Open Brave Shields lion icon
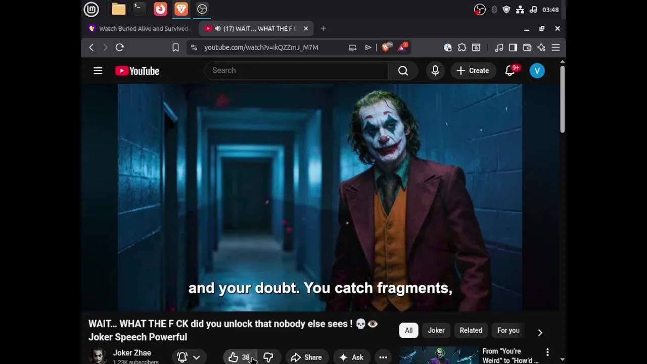This screenshot has width=647, height=364. click(x=387, y=48)
